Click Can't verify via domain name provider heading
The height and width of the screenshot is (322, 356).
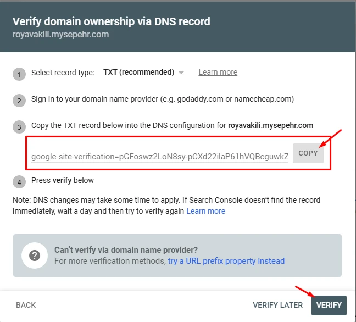[x=126, y=250]
